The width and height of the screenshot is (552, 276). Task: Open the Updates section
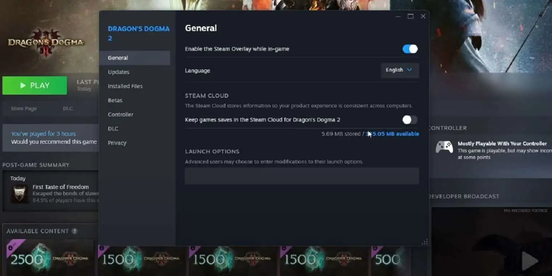[x=119, y=72]
